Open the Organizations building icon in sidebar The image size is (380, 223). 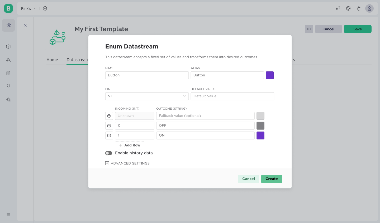pyautogui.click(x=8, y=73)
